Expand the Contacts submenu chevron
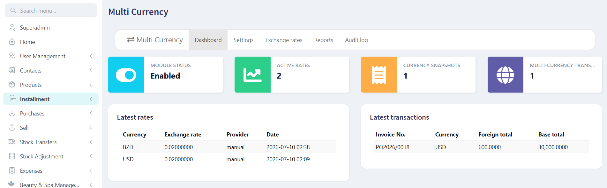 [x=91, y=70]
